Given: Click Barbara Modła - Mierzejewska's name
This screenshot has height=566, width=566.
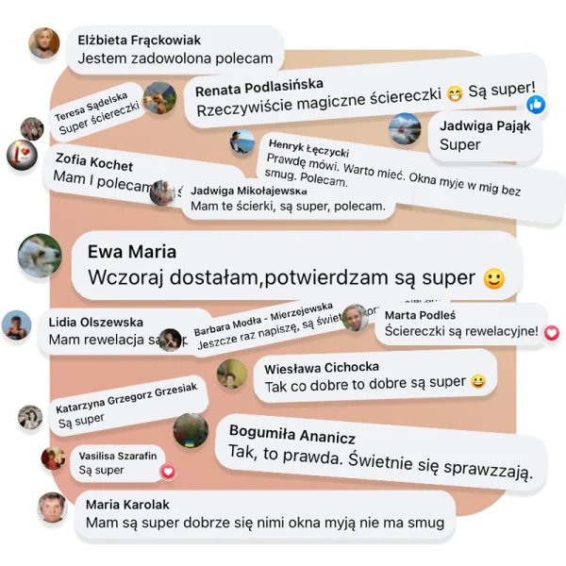Looking at the screenshot, I should click(263, 319).
